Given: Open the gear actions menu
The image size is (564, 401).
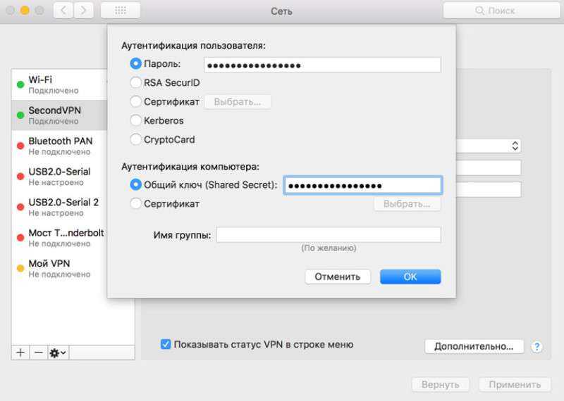Looking at the screenshot, I should [58, 352].
